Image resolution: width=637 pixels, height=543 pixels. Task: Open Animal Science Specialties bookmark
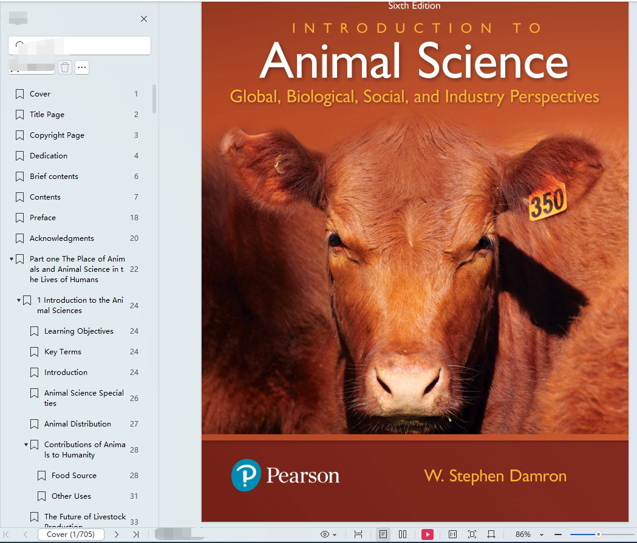click(84, 398)
